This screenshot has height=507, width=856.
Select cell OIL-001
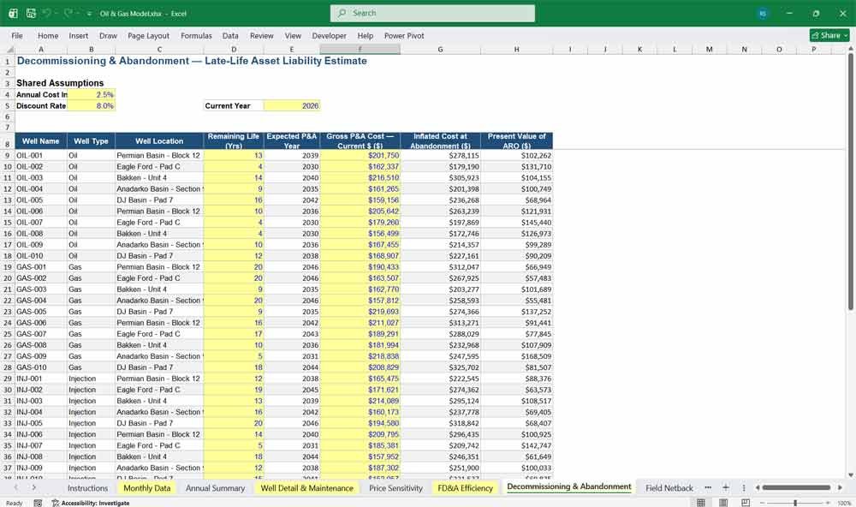click(41, 155)
